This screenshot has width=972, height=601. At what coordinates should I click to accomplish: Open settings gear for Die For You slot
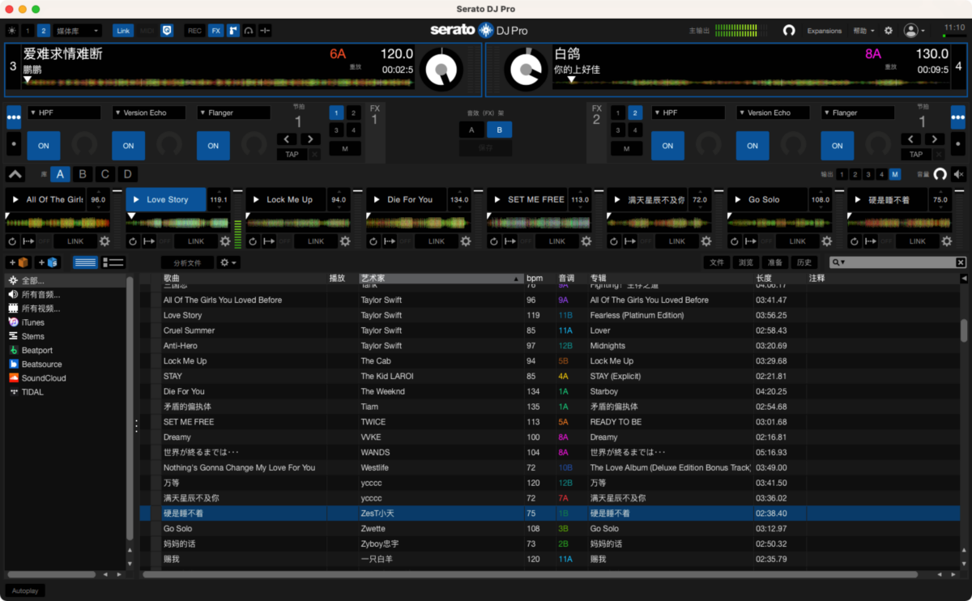click(466, 241)
